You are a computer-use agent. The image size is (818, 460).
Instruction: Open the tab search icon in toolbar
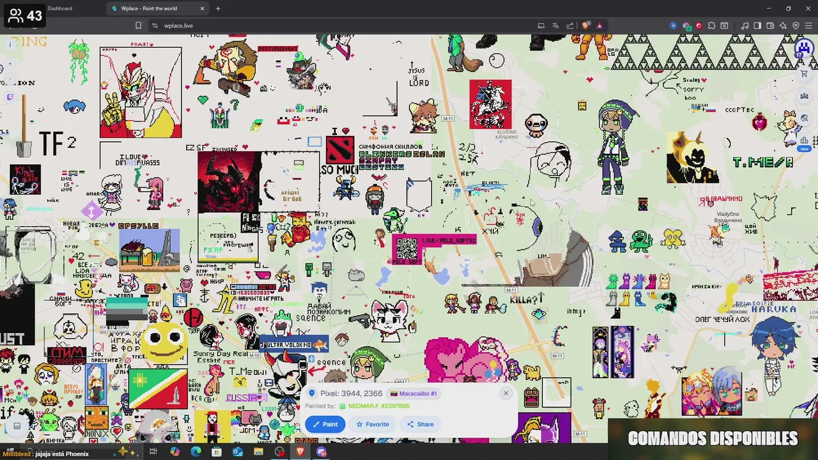click(724, 26)
